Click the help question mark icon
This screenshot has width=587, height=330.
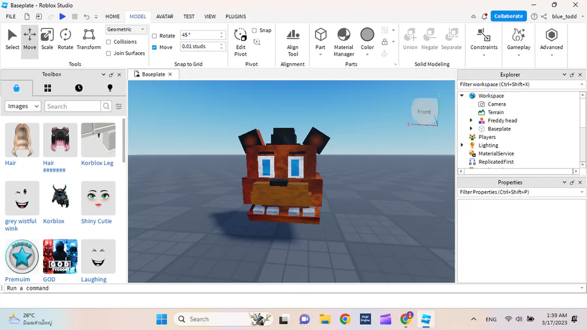click(534, 16)
